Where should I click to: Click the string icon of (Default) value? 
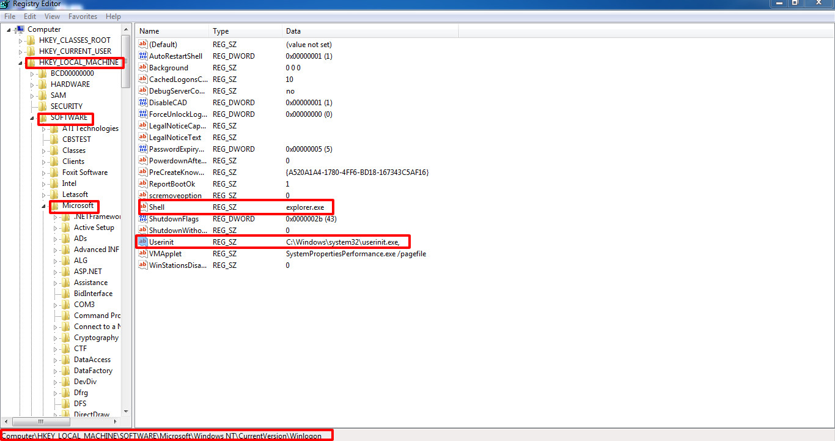coord(143,45)
